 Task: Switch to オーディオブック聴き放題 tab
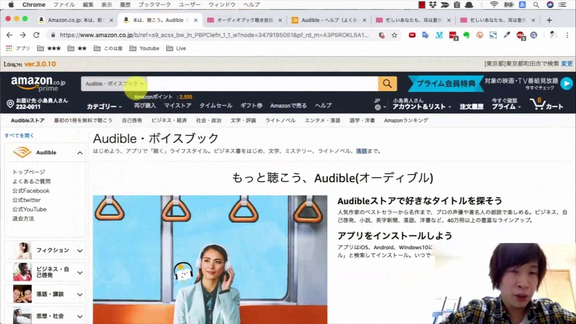245,20
